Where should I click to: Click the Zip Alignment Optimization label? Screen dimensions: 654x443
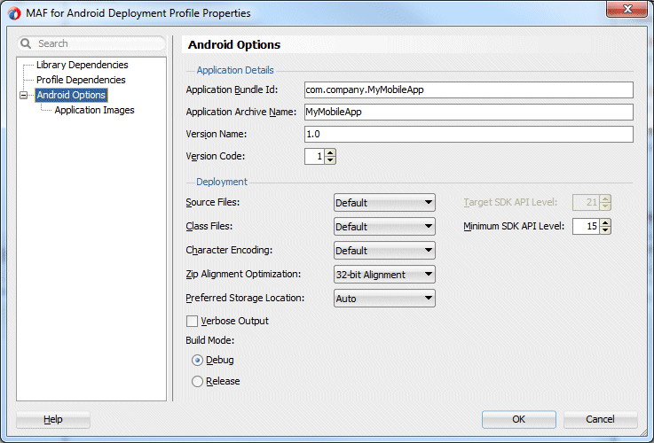(x=243, y=275)
